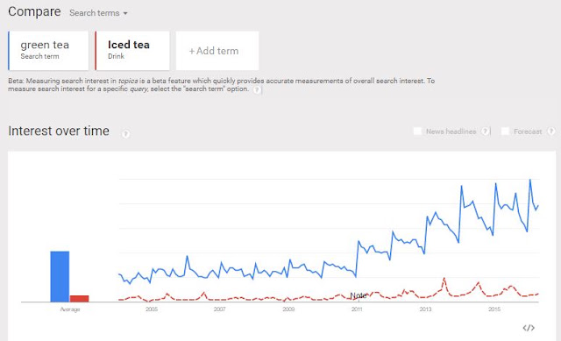Click the dropdown arrow after Search terms
Image resolution: width=561 pixels, height=341 pixels.
pyautogui.click(x=125, y=14)
